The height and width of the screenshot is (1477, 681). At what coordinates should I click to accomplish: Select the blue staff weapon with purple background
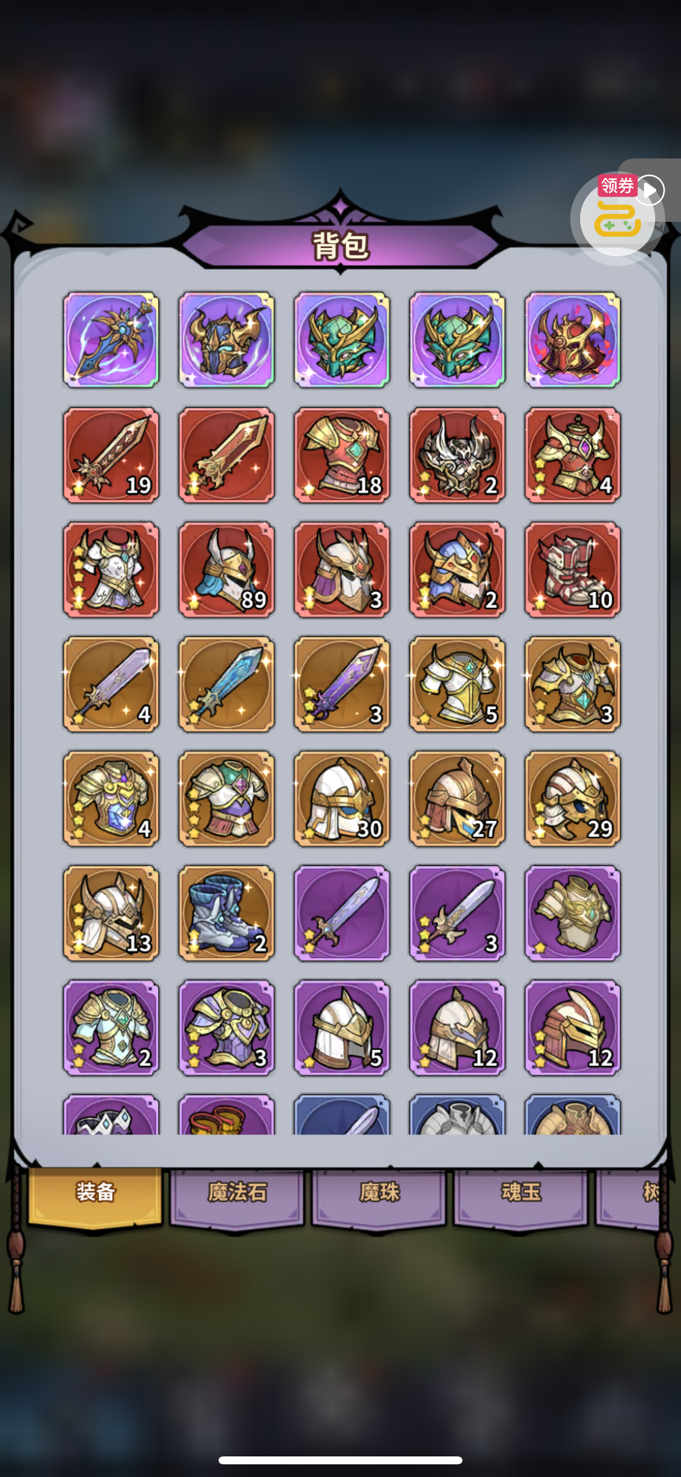tap(111, 340)
